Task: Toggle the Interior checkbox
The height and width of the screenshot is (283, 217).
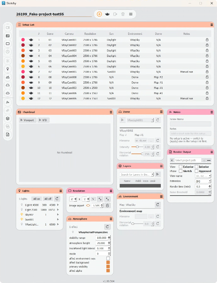Action: coord(197,166)
